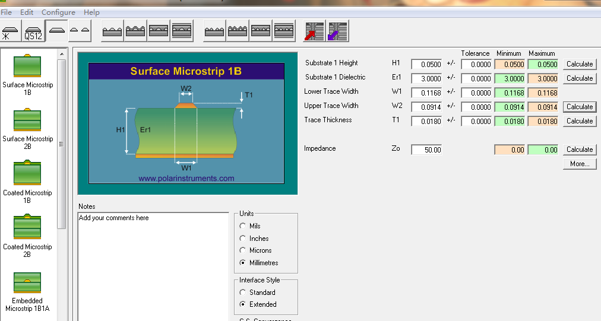Open the Configure menu
601x321 pixels.
tap(58, 12)
